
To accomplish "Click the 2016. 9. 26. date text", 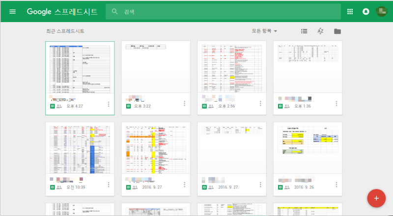I will (304, 187).
